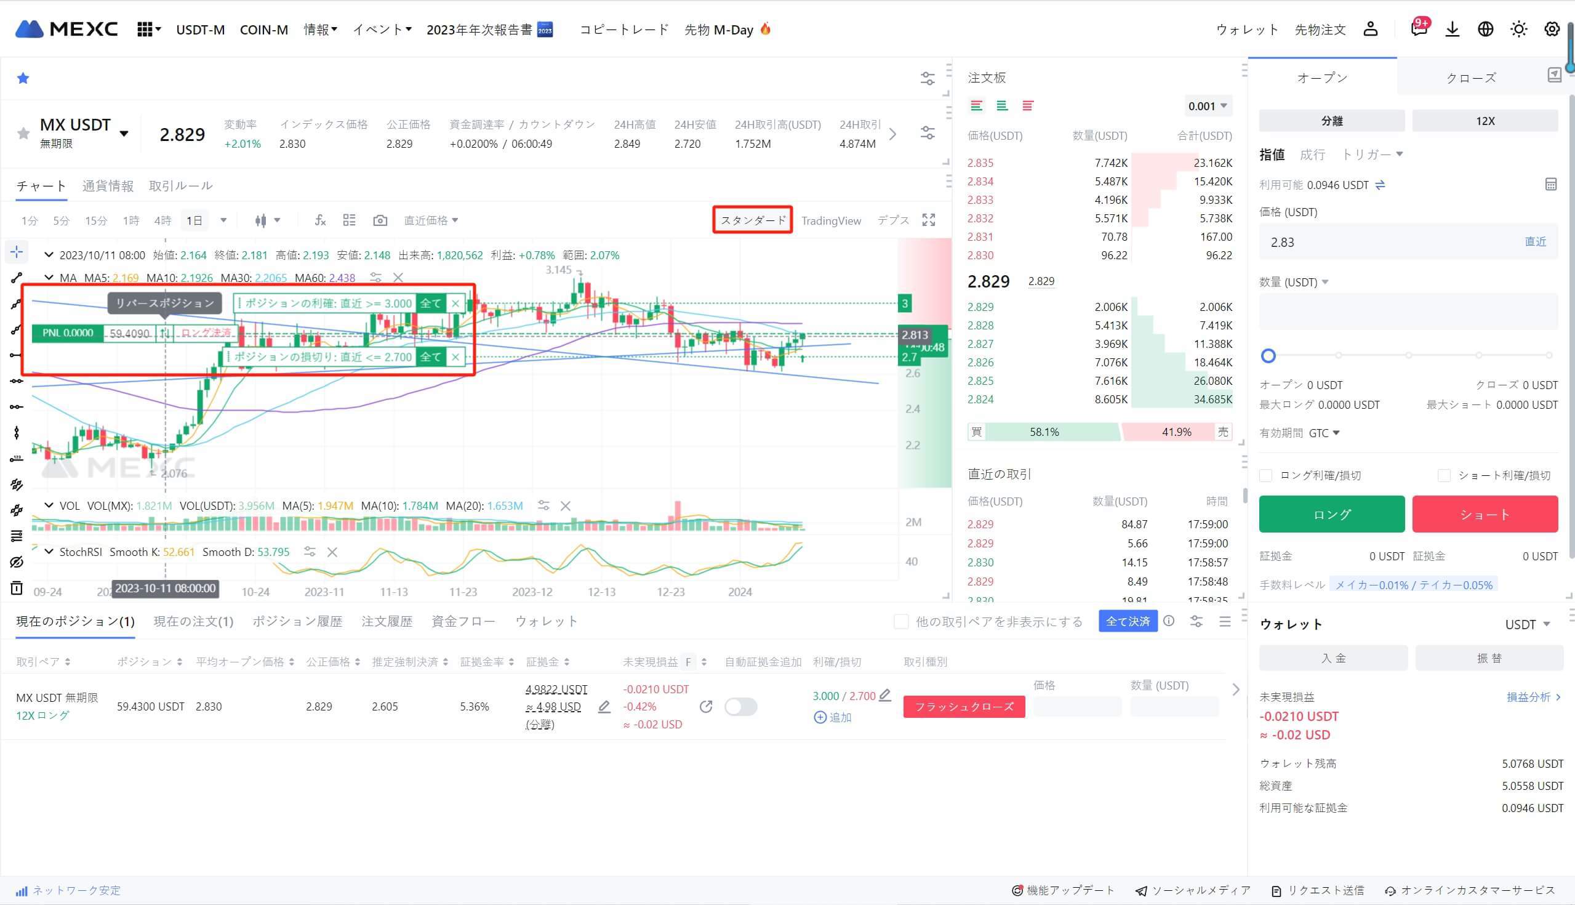This screenshot has width=1575, height=905.
Task: Open the timeframe dropdown next to 1日
Action: click(x=223, y=219)
